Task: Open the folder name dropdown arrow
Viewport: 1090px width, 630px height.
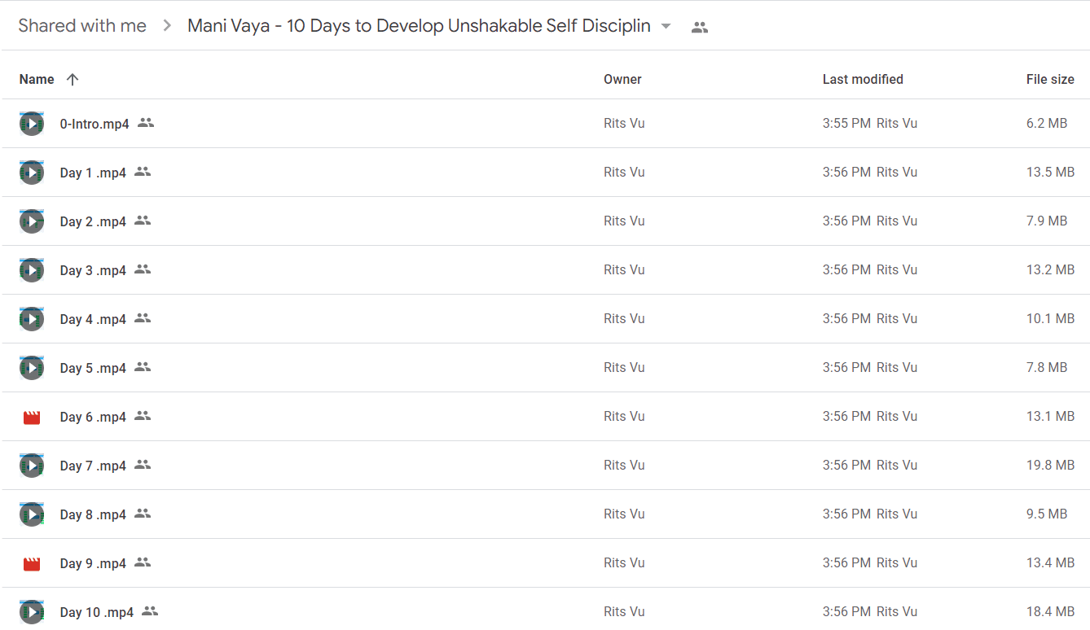Action: 666,26
